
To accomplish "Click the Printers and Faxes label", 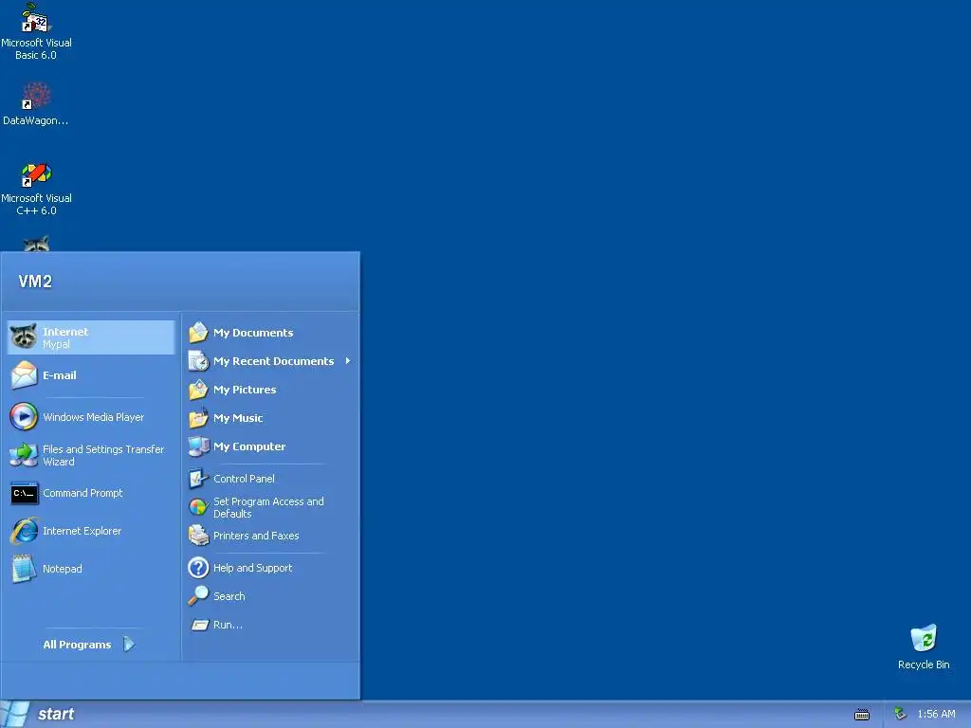I will tap(256, 537).
